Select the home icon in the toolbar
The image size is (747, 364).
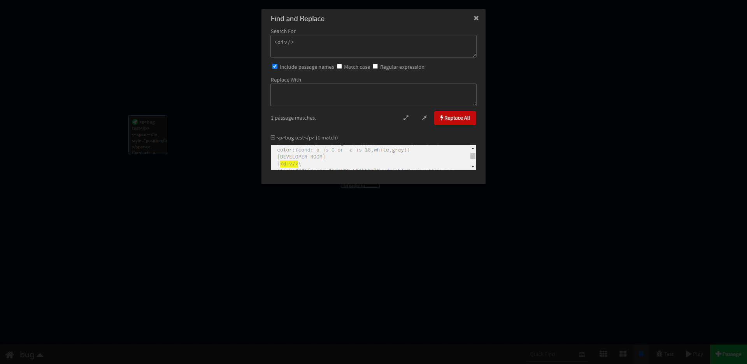pyautogui.click(x=9, y=354)
